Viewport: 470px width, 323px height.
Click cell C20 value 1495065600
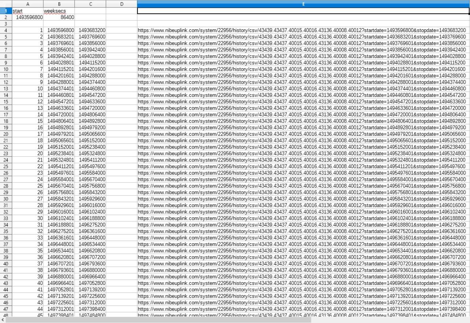click(x=90, y=134)
